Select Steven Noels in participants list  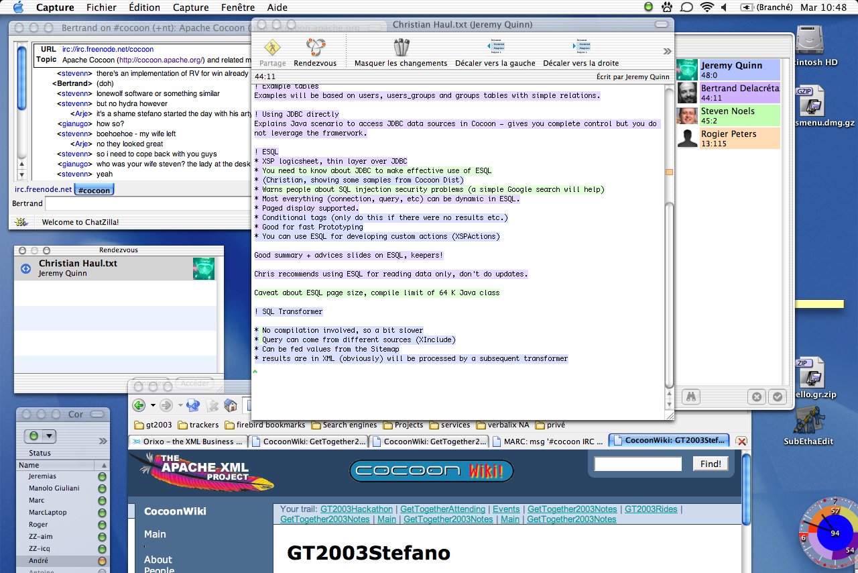coord(729,115)
